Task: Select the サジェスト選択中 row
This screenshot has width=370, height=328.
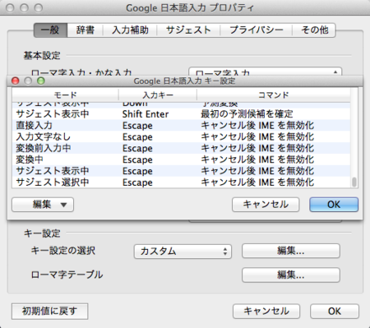Action: pyautogui.click(x=181, y=182)
